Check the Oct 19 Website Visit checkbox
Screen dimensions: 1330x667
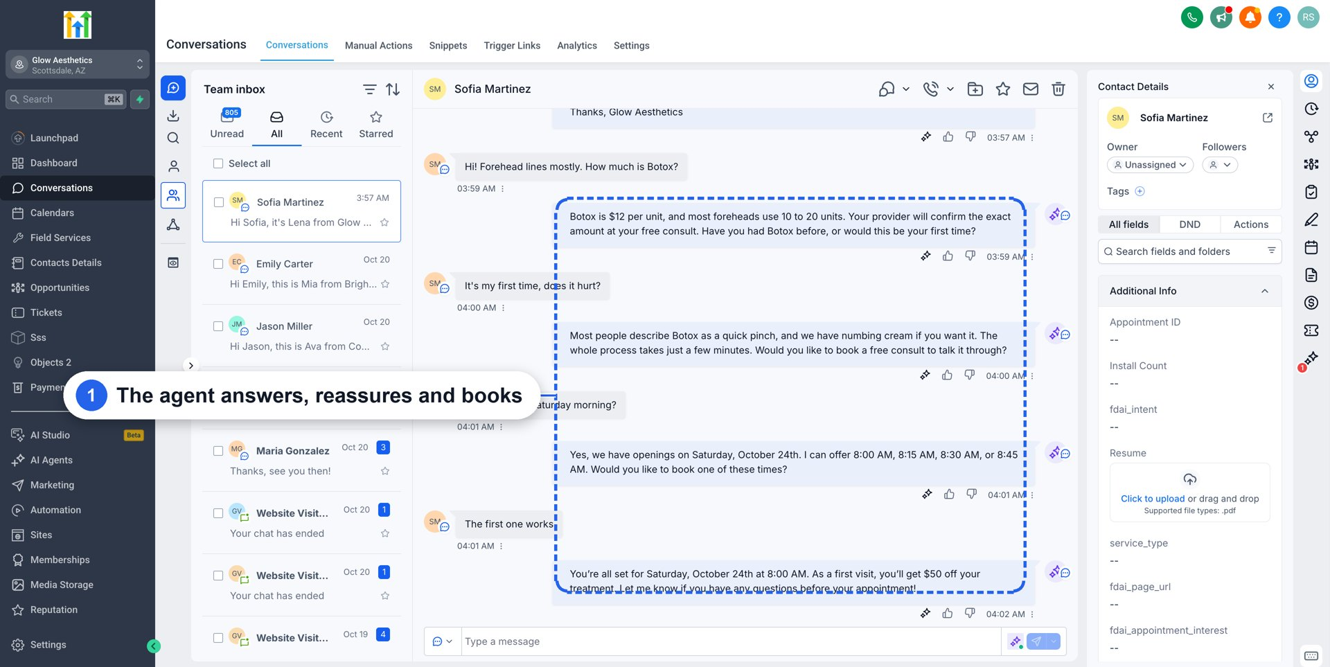tap(218, 638)
